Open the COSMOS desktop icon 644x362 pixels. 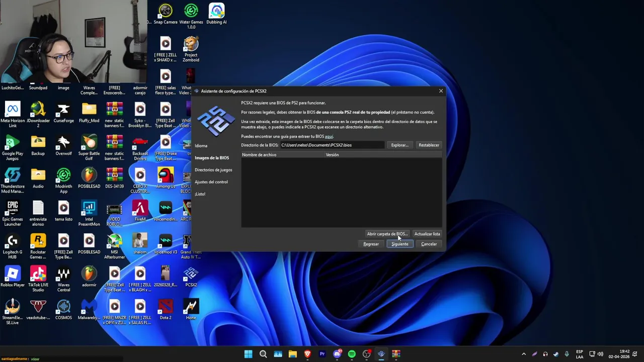point(63,310)
